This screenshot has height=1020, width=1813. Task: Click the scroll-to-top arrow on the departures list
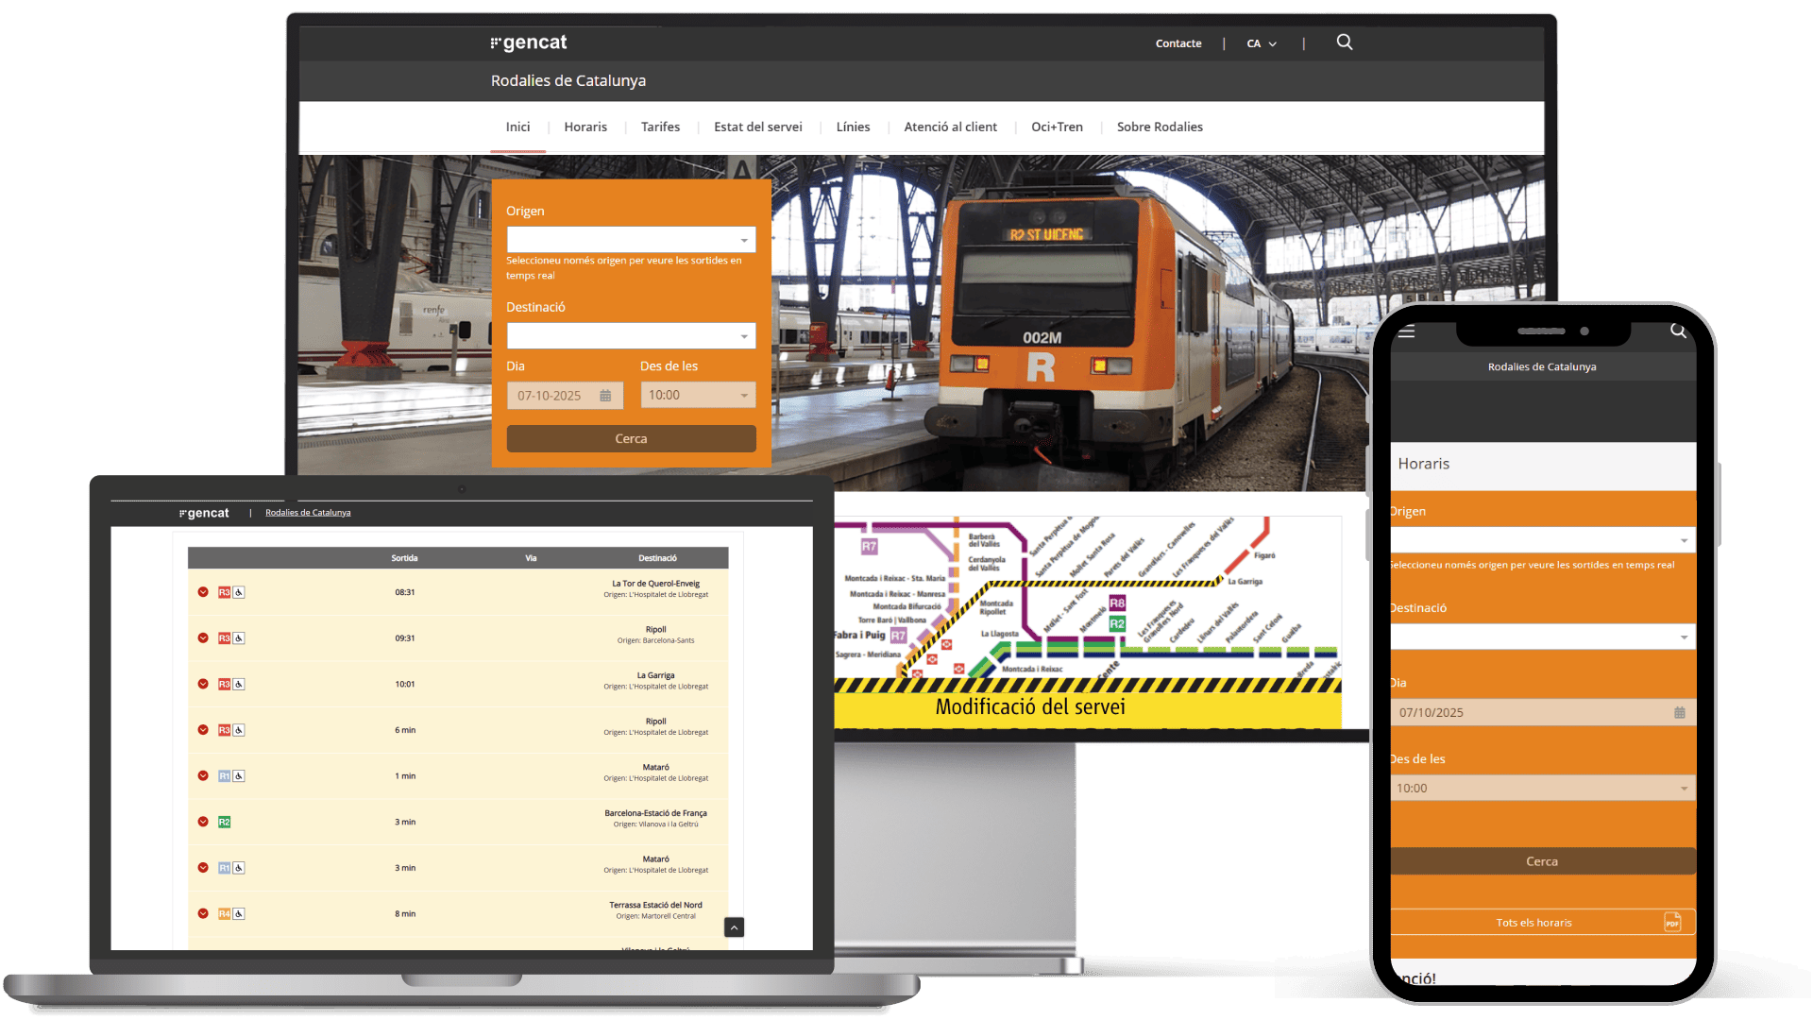coord(734,927)
